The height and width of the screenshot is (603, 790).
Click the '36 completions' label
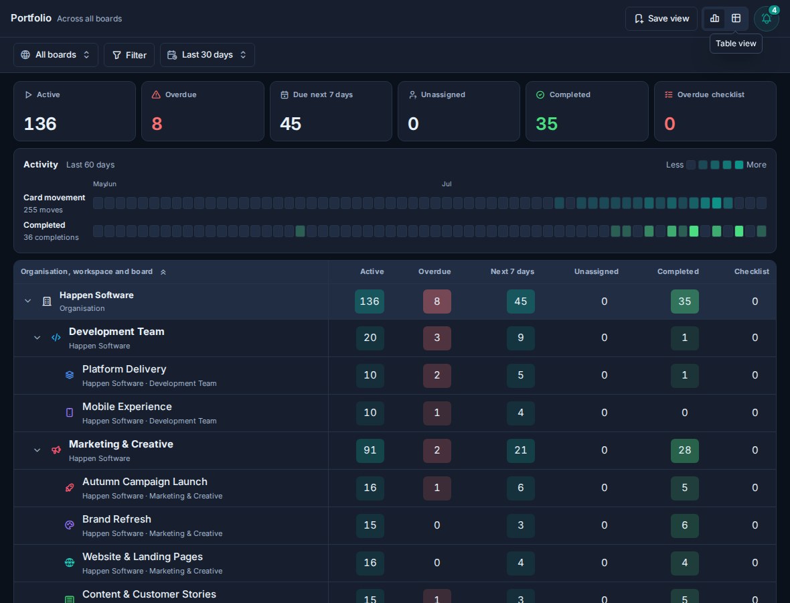point(51,237)
